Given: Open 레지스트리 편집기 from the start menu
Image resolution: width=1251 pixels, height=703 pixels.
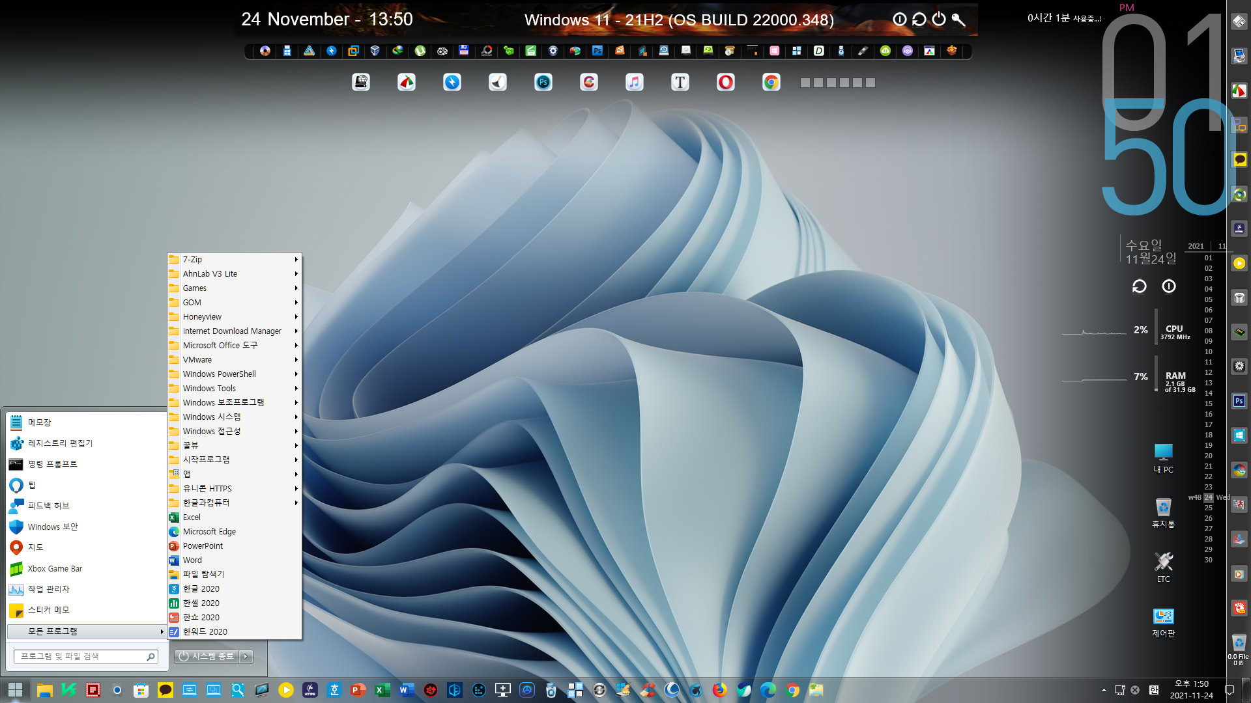Looking at the screenshot, I should pyautogui.click(x=87, y=443).
